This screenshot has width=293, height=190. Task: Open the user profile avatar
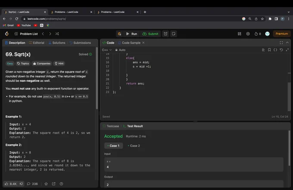coord(268,34)
